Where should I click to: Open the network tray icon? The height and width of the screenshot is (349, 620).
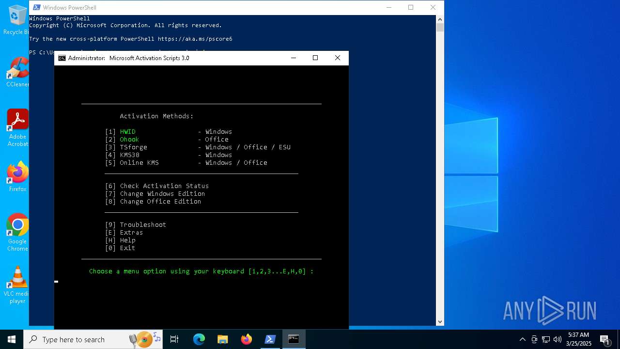pos(546,339)
